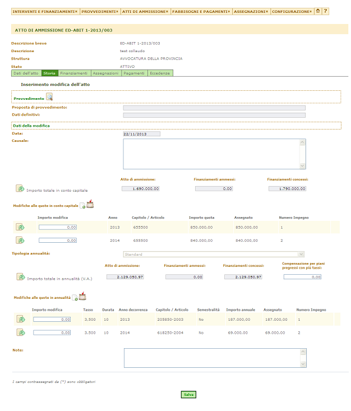This screenshot has width=351, height=411.
Task: Add new quota in conto capitale icon
Action: tap(82, 206)
